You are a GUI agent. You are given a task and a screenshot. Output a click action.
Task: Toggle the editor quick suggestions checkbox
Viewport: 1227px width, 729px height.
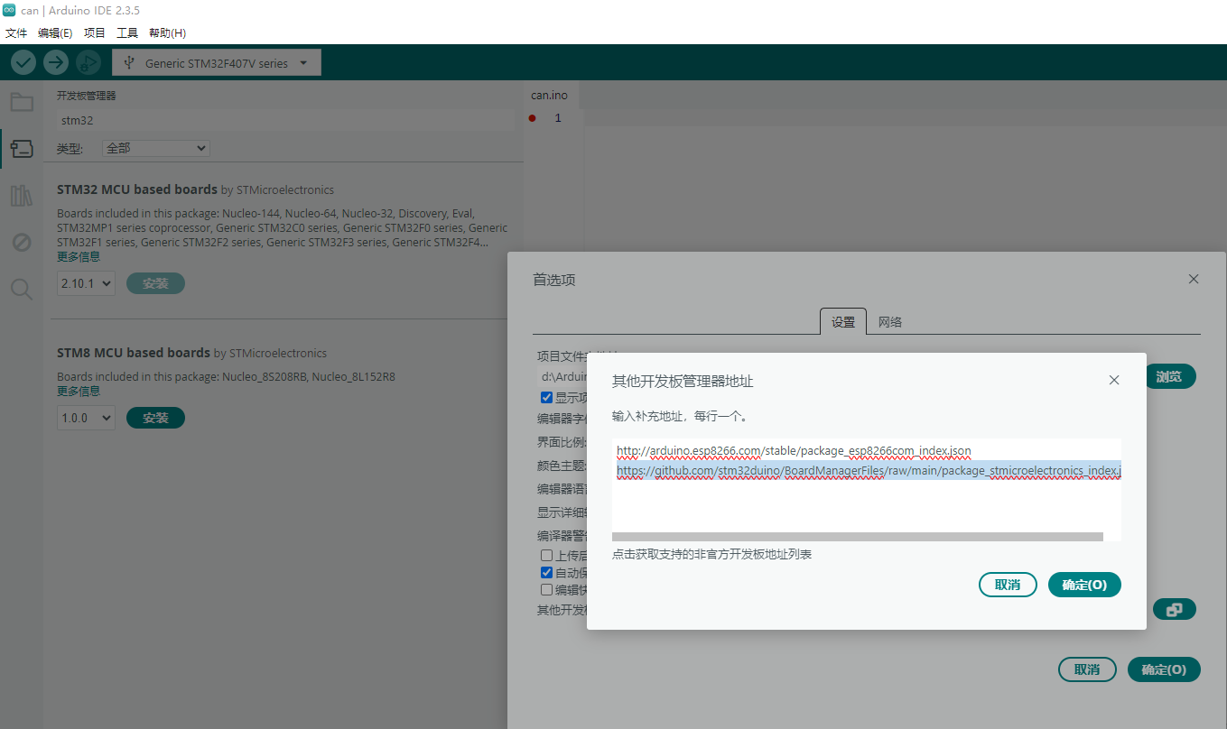546,590
